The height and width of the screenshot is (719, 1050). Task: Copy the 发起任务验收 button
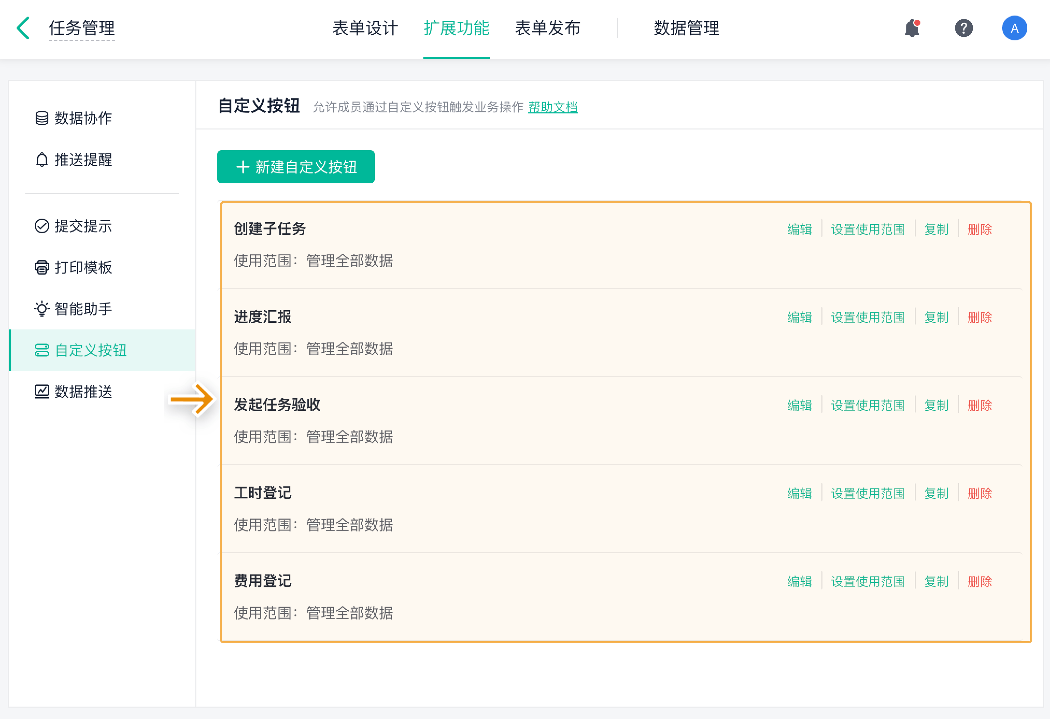[x=936, y=406]
